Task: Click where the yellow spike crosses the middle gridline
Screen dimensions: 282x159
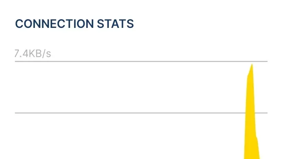Action: pyautogui.click(x=251, y=113)
